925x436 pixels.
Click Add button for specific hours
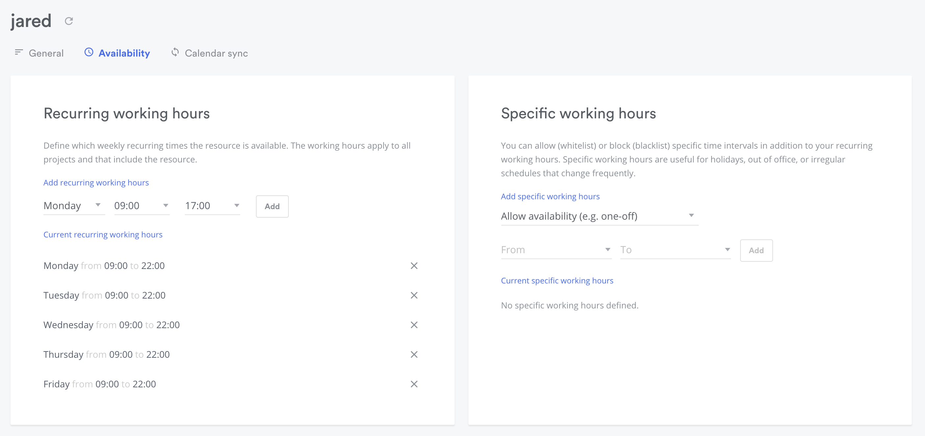coord(756,251)
